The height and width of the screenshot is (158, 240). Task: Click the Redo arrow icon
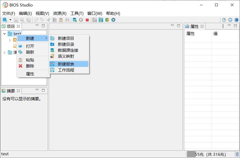point(42,20)
